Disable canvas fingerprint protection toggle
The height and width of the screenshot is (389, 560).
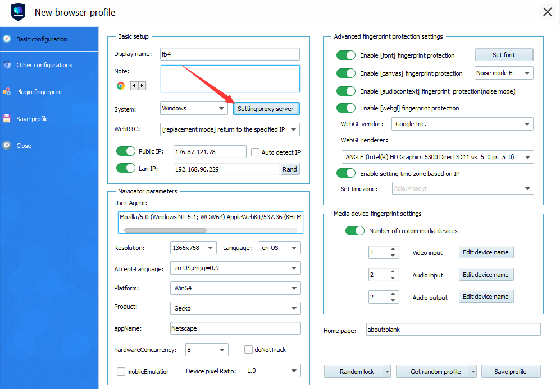(345, 73)
